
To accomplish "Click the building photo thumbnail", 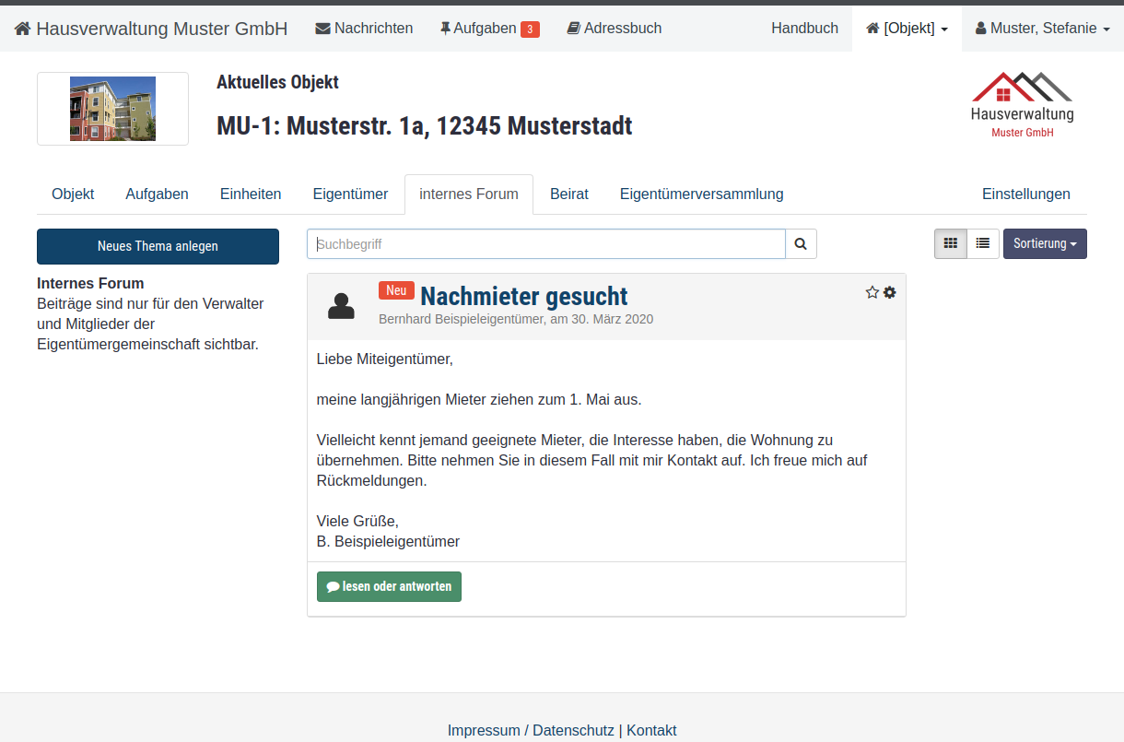I will (x=112, y=109).
